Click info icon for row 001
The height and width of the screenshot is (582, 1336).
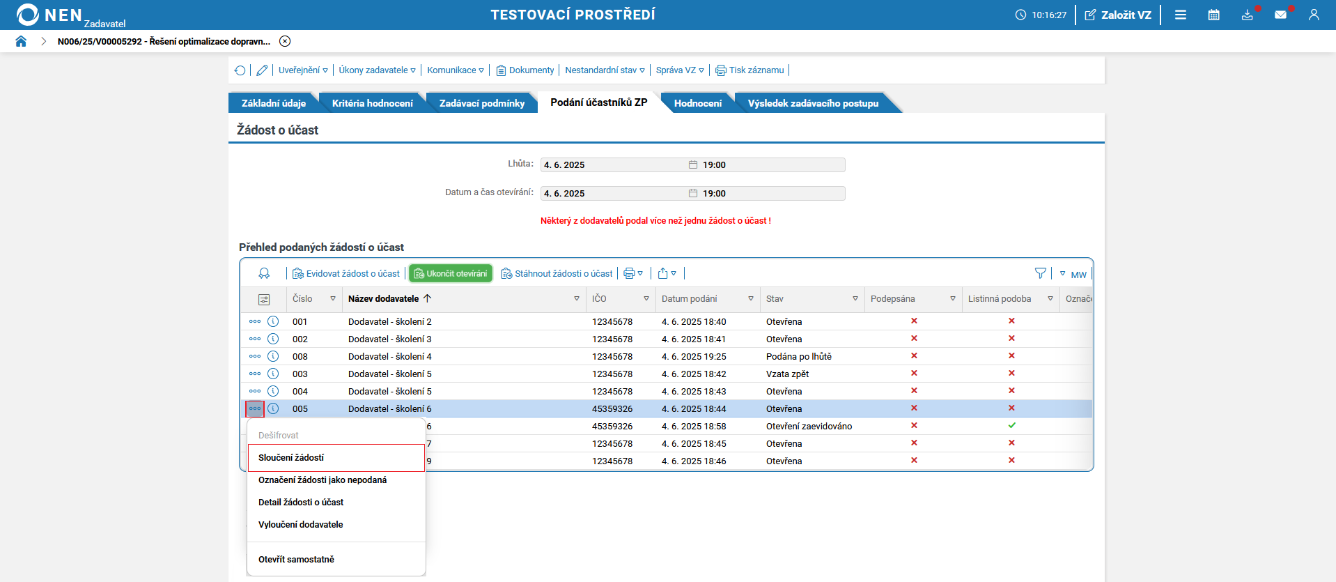[x=273, y=321]
